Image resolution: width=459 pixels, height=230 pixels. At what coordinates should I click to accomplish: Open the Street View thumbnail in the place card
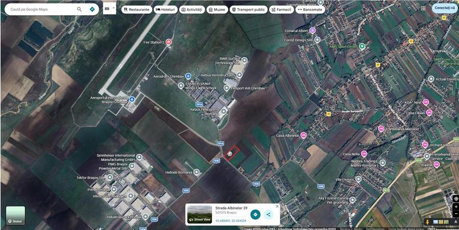tap(199, 215)
